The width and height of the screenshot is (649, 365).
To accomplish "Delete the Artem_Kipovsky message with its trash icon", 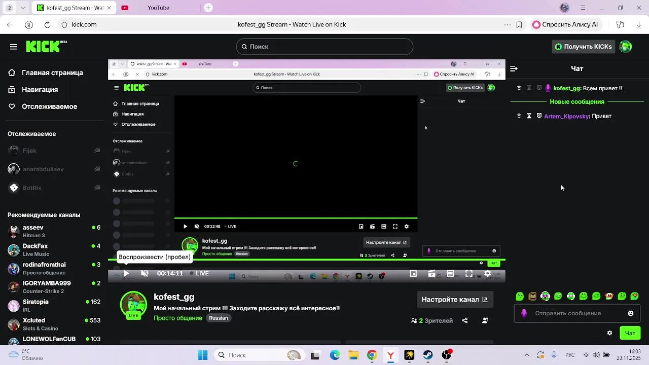I will point(519,116).
